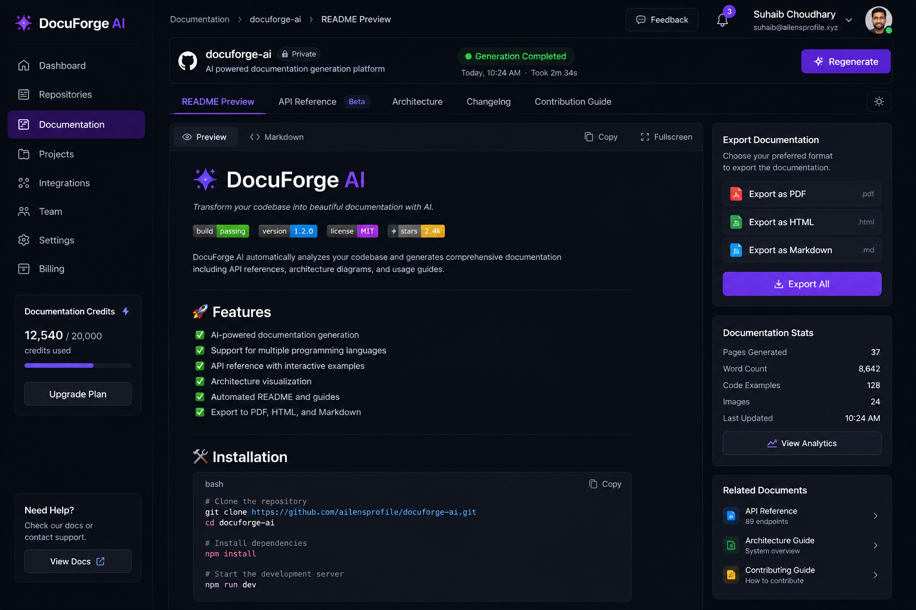This screenshot has height=610, width=916.
Task: Toggle Automated README and guides checkbox
Action: (200, 397)
